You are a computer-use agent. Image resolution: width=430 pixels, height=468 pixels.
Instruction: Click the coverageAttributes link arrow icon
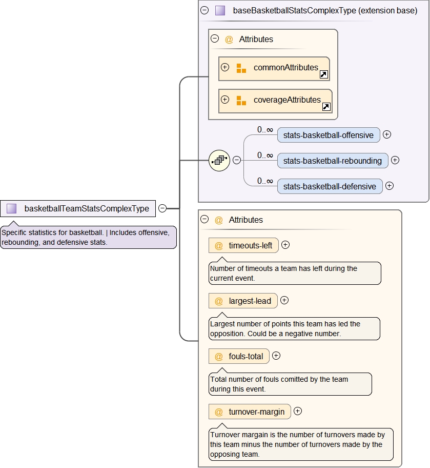(326, 107)
